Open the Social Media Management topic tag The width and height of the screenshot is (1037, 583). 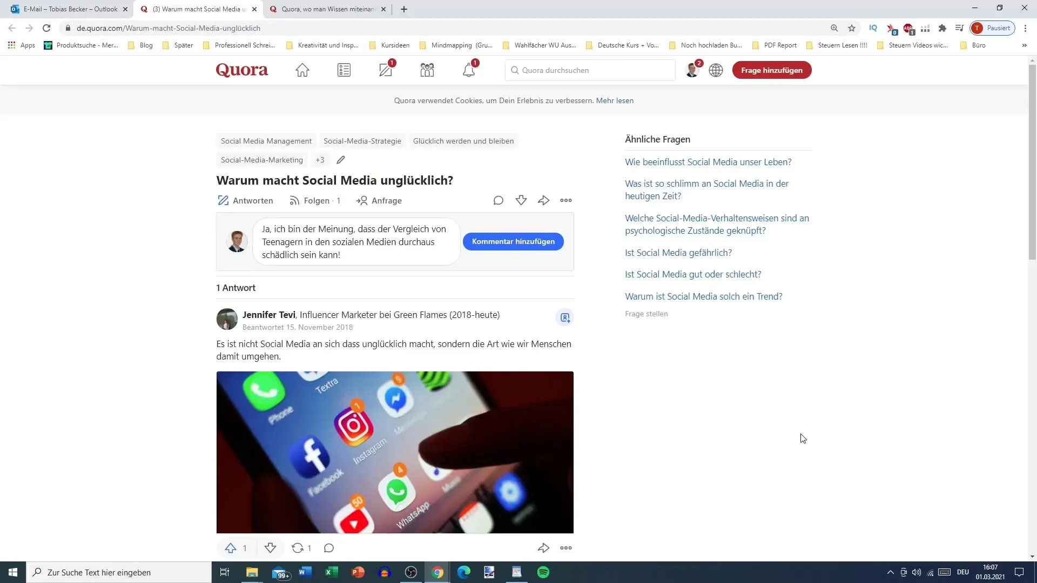tap(266, 141)
